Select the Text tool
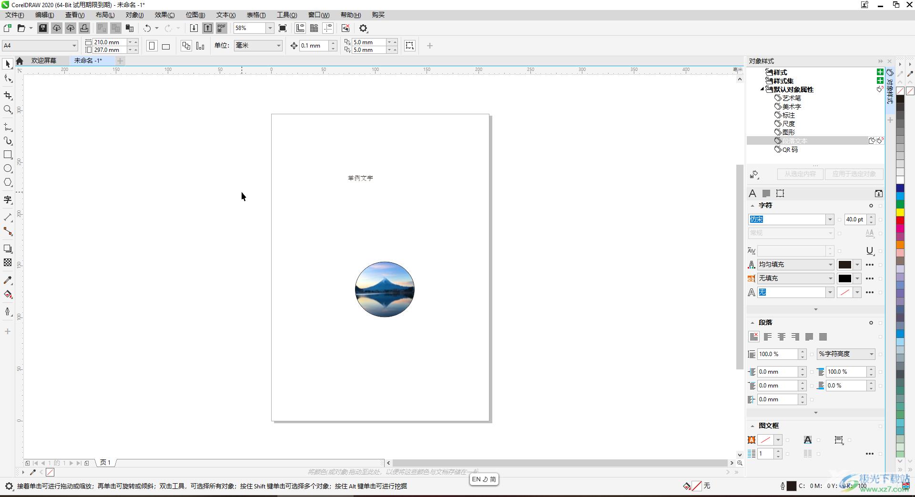915x497 pixels. [8, 200]
